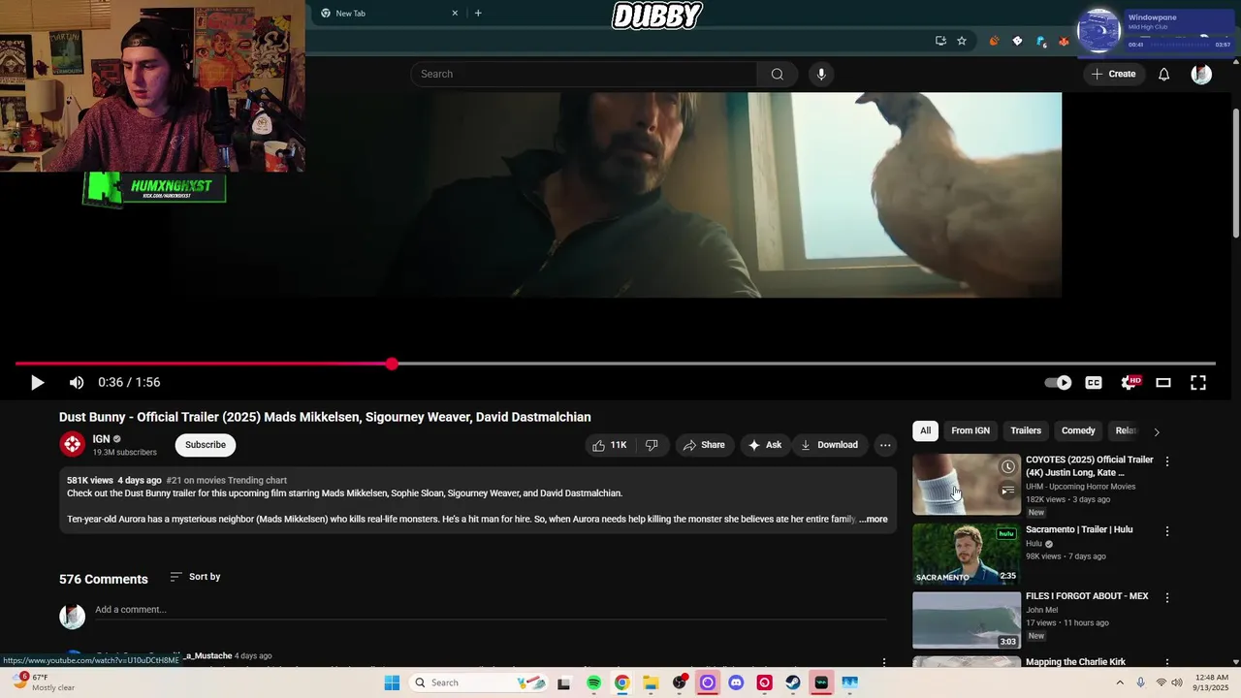Viewport: 1241px width, 698px height.
Task: Open the IGN channel avatar
Action: (73, 444)
